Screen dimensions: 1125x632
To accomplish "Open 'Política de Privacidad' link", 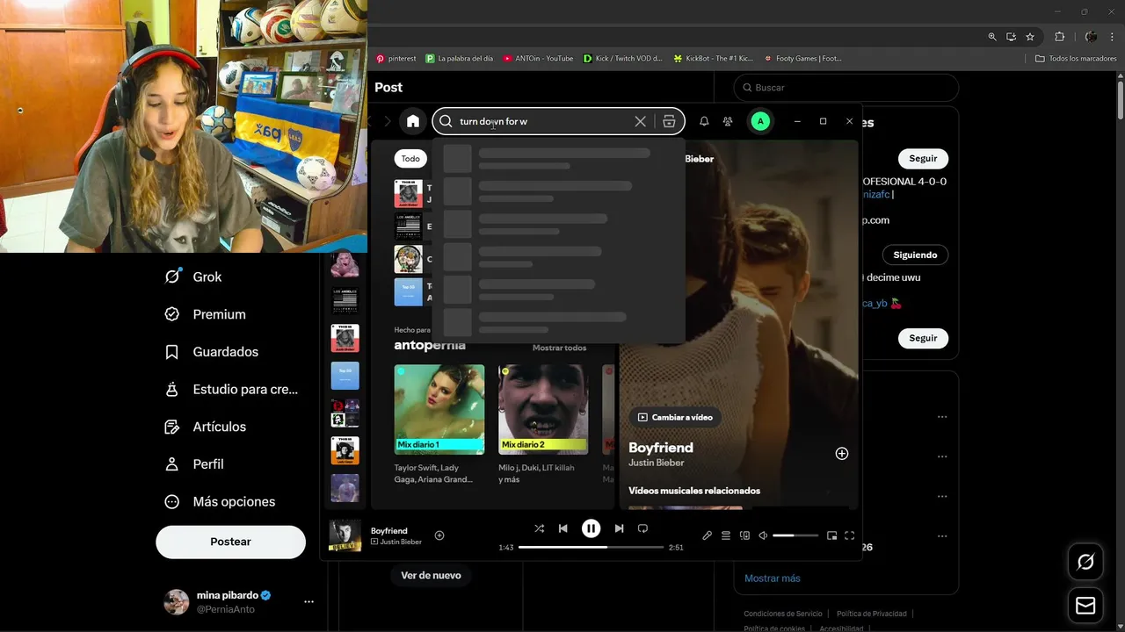I will coord(872,614).
